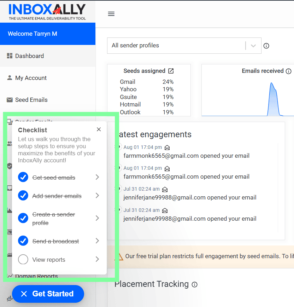Click the free trial warning triangle icon

[119, 256]
